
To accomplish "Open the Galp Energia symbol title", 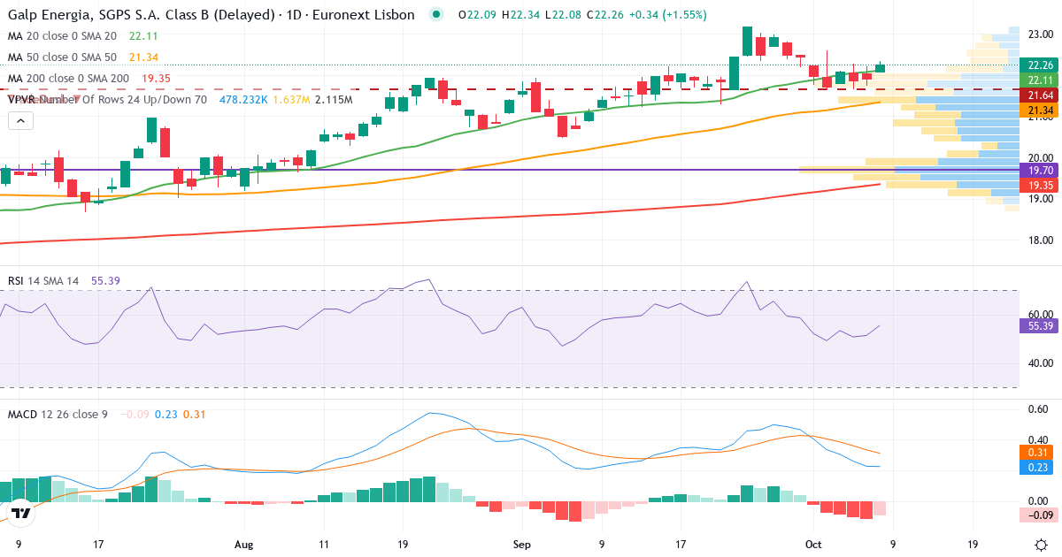I will 212,15.
